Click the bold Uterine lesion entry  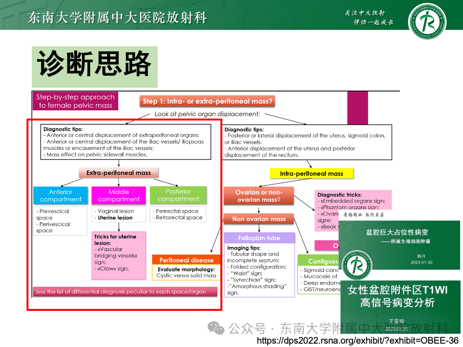[x=114, y=218]
